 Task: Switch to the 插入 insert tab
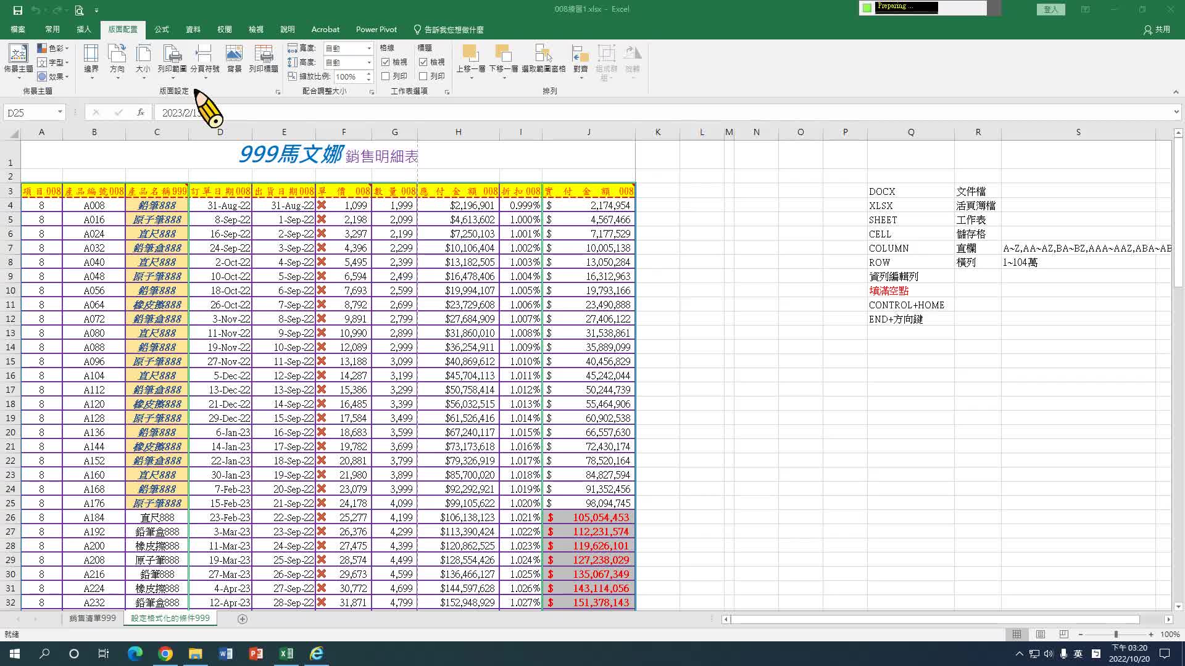tap(84, 30)
